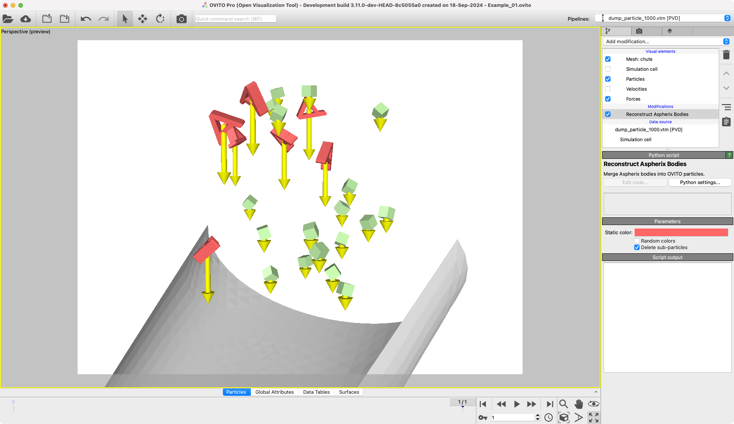The width and height of the screenshot is (734, 424).
Task: Activate the pan hand viewport tool
Action: click(x=578, y=404)
